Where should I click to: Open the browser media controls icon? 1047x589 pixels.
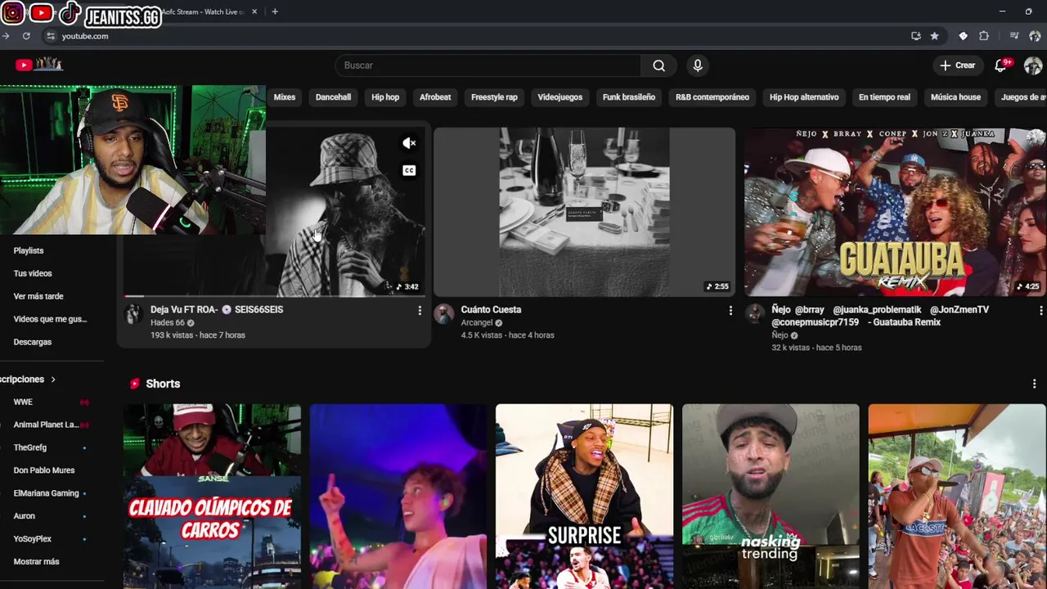[x=1014, y=36]
